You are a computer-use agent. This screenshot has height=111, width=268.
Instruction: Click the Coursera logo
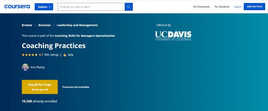[17, 7]
